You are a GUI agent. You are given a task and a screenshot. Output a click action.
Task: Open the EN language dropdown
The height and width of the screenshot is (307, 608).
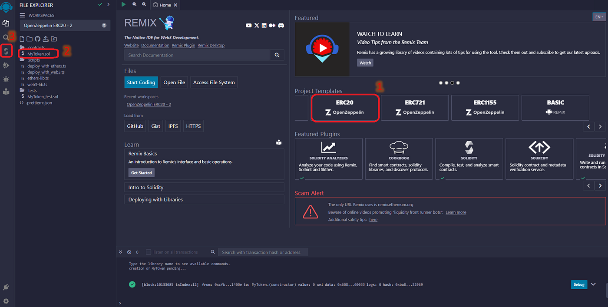click(599, 17)
